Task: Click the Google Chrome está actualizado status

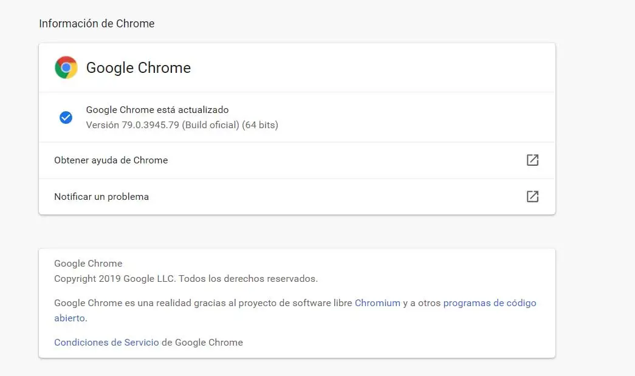Action: [x=157, y=110]
